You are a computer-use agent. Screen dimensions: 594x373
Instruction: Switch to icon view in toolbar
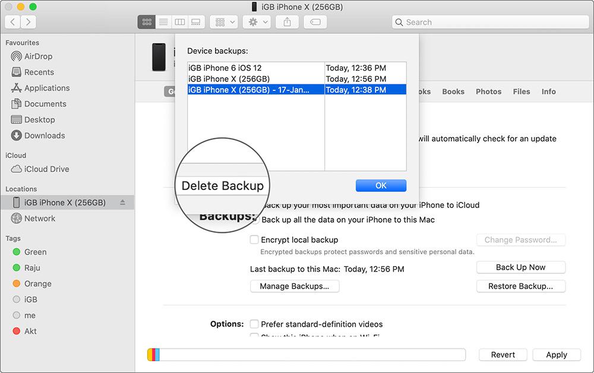point(147,22)
